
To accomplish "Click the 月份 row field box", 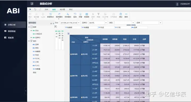I will [57, 40].
